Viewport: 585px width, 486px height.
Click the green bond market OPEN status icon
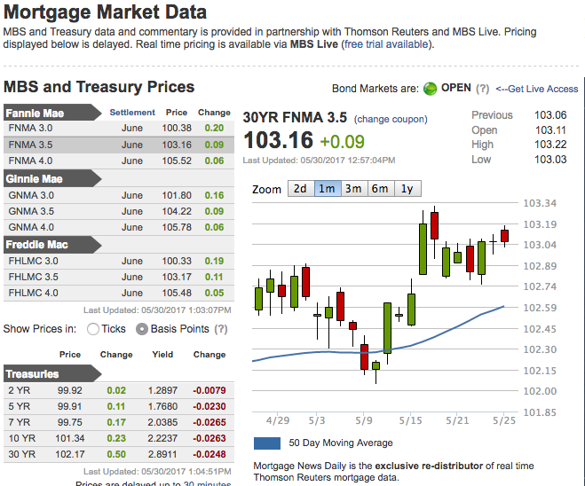(x=430, y=89)
